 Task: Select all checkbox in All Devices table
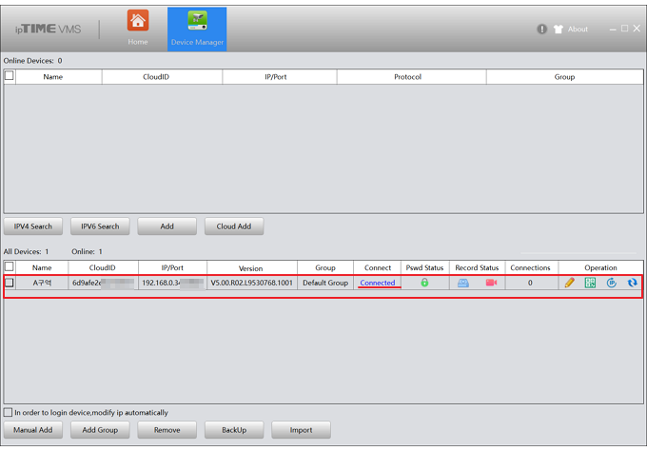coord(10,267)
